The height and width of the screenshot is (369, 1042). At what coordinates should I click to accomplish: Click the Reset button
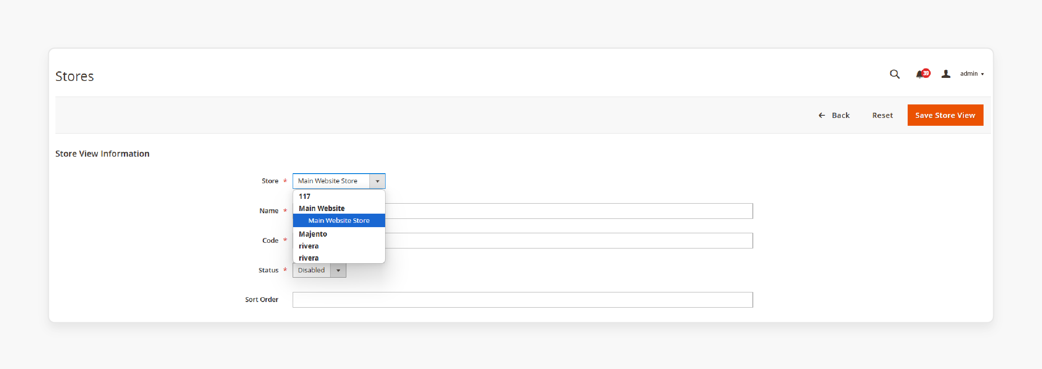882,115
